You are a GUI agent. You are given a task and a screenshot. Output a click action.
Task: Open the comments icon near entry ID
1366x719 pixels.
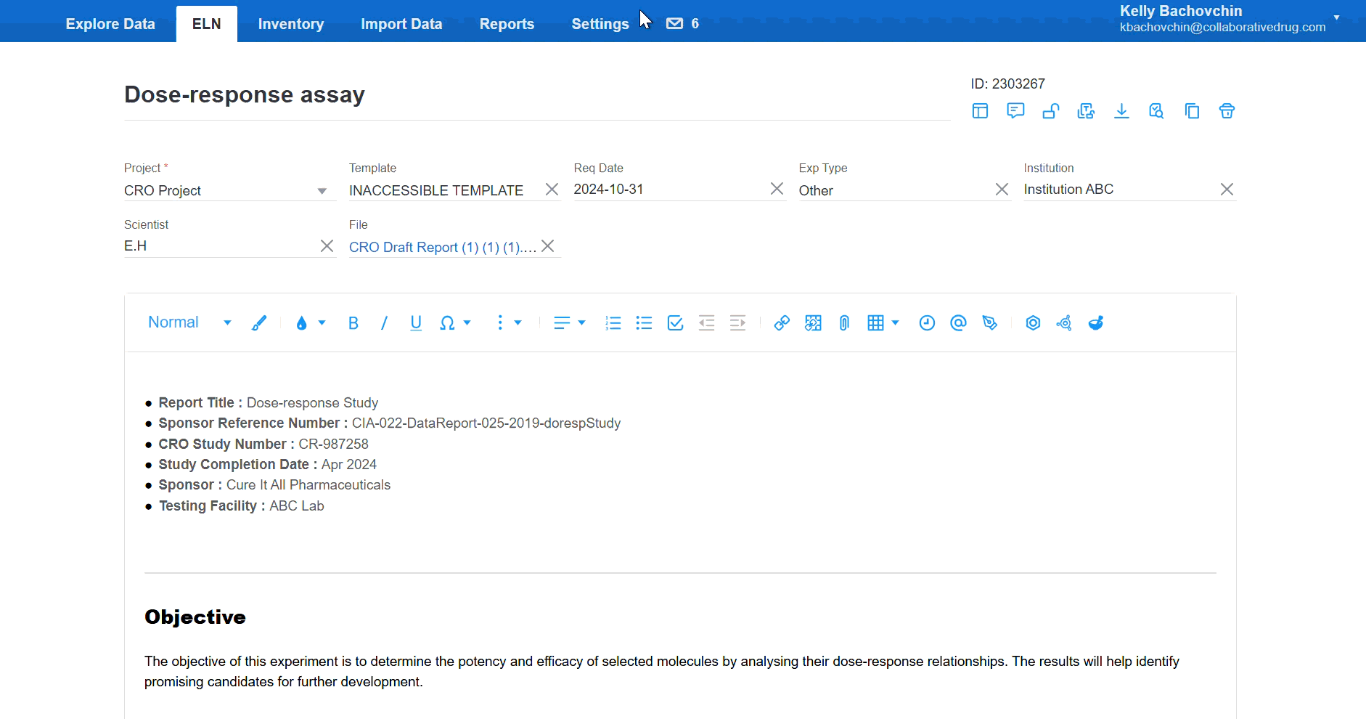(x=1015, y=111)
